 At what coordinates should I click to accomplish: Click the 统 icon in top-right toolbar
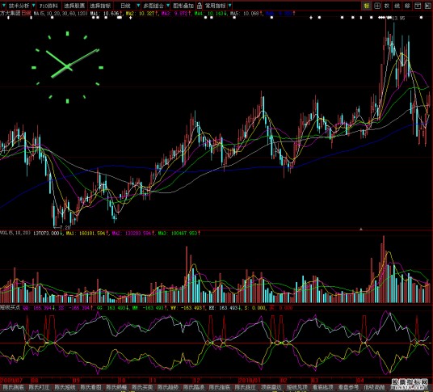397,6
